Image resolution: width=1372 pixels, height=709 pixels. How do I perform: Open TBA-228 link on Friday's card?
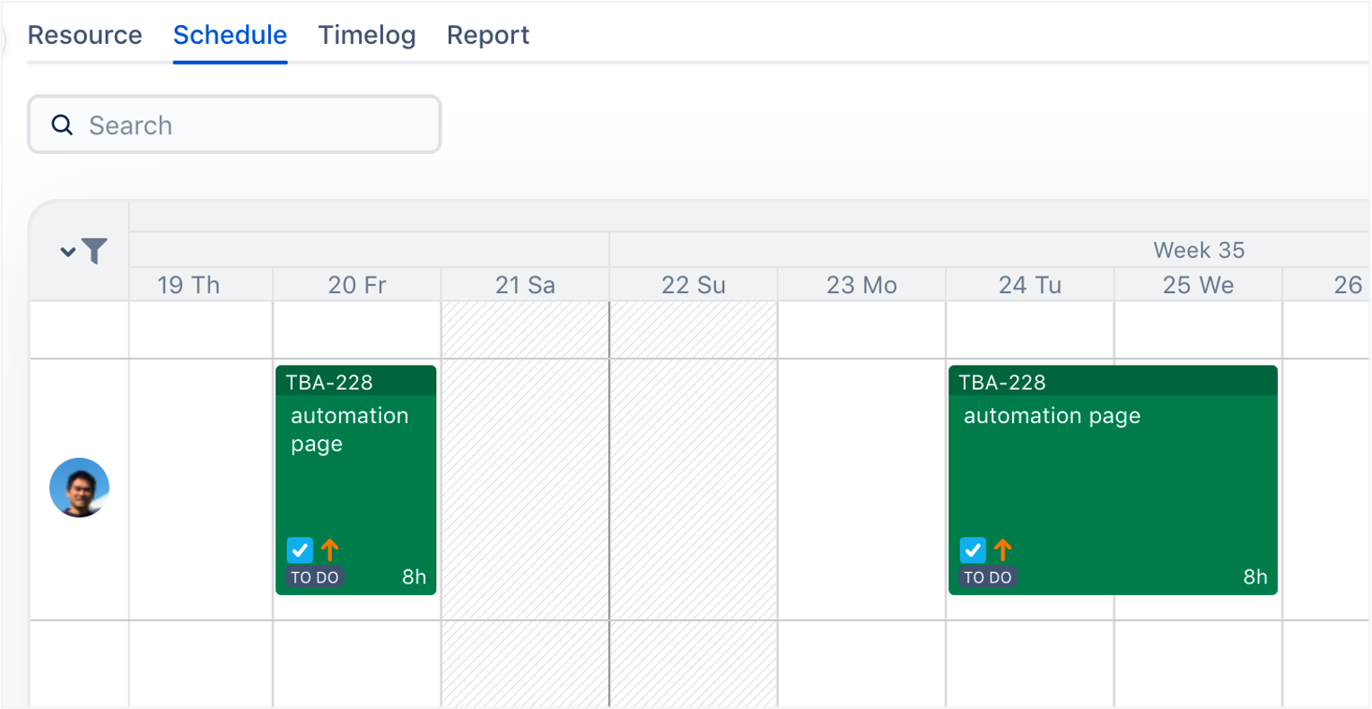coord(329,383)
